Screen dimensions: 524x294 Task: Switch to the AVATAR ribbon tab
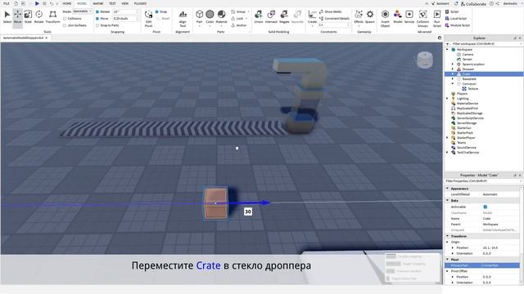[x=97, y=3]
